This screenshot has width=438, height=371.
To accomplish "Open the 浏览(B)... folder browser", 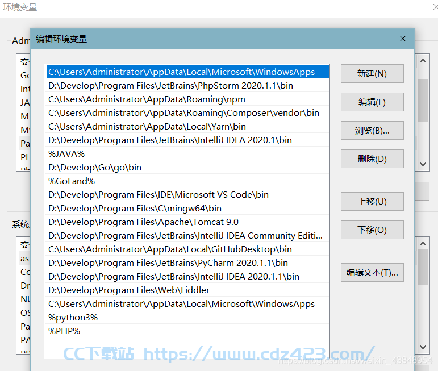I will (x=372, y=131).
